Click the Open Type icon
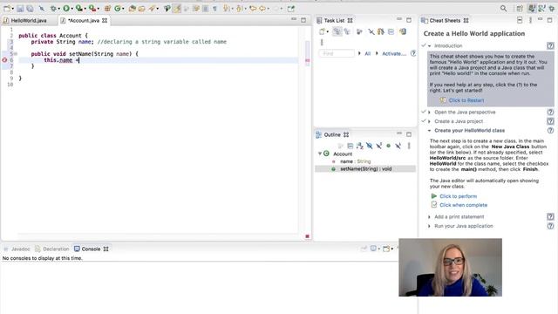 (x=132, y=8)
